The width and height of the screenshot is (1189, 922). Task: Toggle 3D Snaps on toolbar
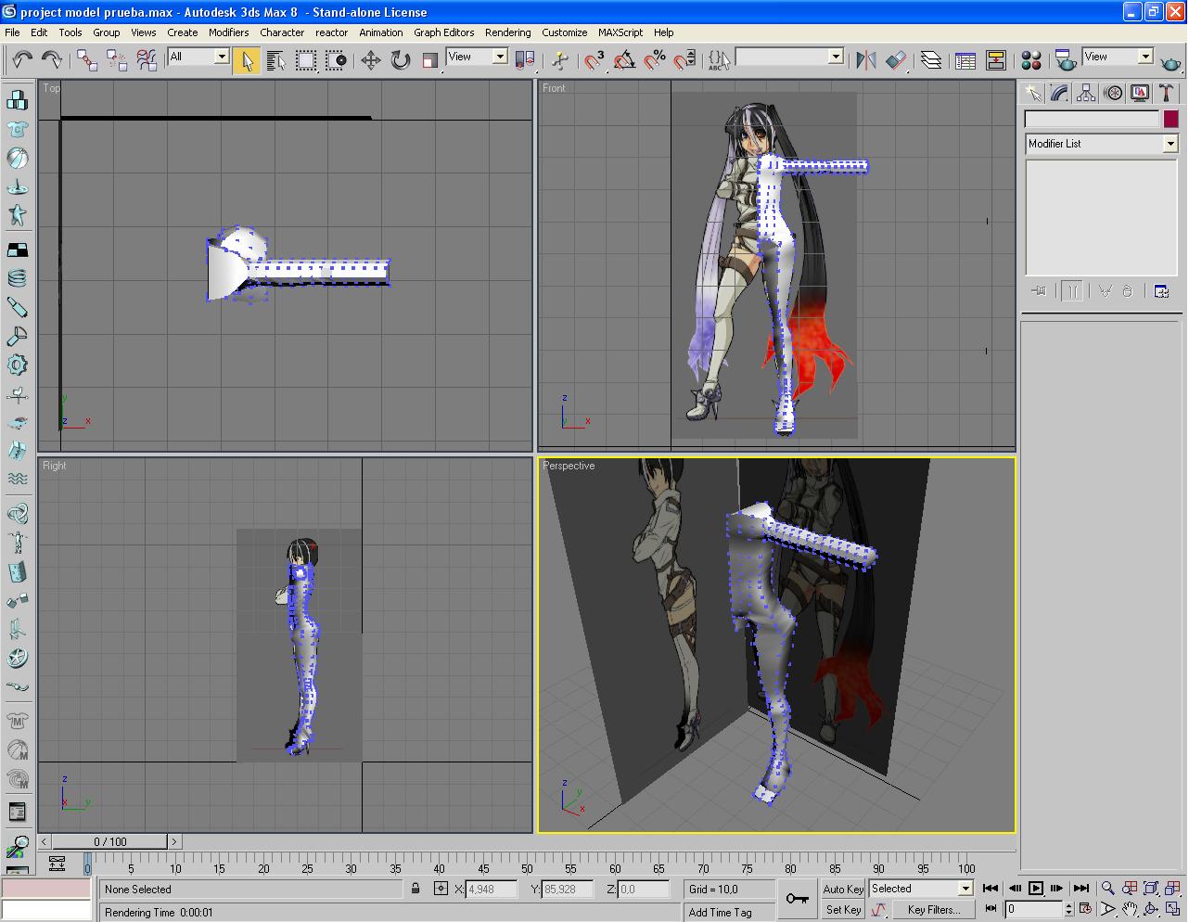click(x=594, y=60)
